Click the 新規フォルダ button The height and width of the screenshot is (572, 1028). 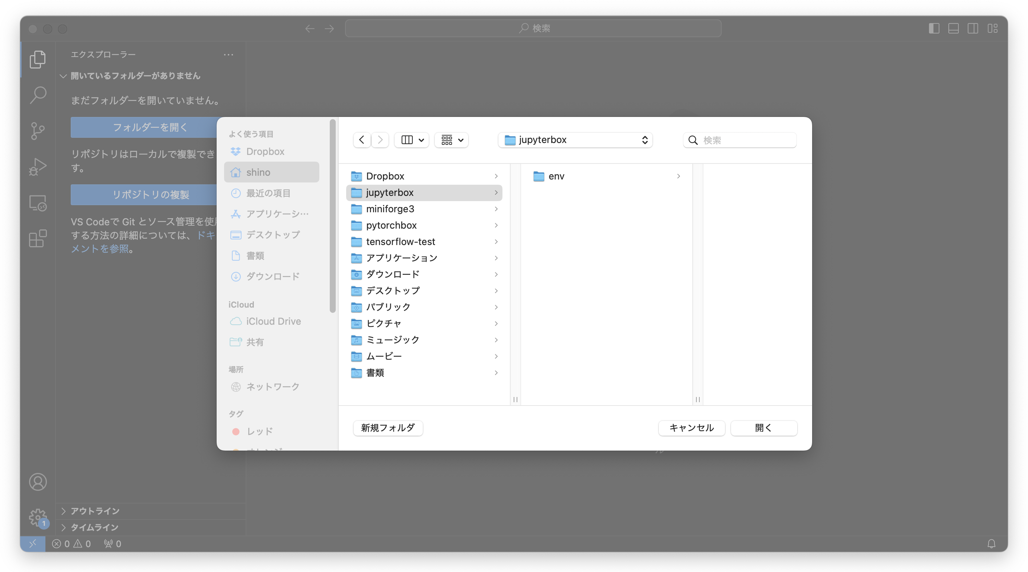pyautogui.click(x=387, y=428)
